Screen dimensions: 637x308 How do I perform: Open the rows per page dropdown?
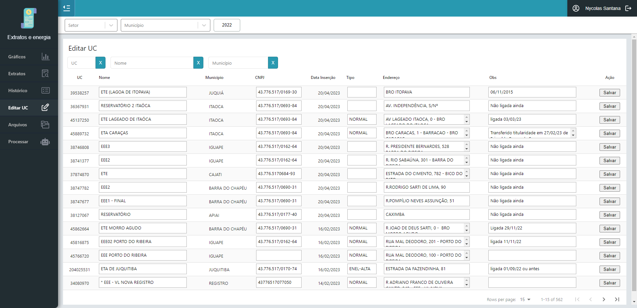525,299
